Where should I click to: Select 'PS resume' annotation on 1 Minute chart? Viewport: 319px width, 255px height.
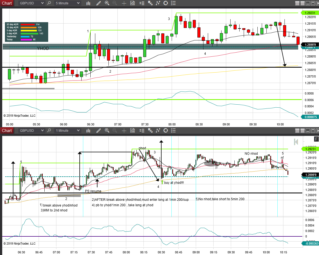[x=93, y=191]
